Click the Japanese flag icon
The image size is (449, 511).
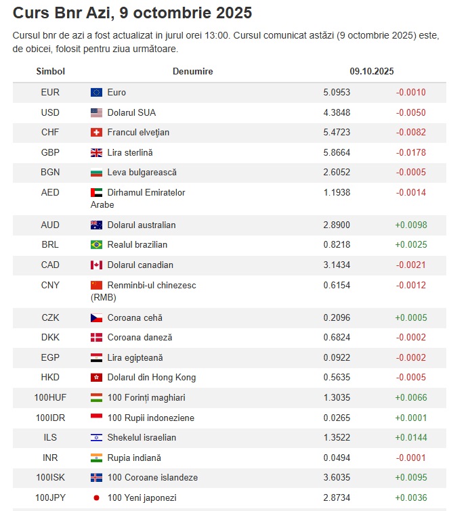[x=96, y=498]
